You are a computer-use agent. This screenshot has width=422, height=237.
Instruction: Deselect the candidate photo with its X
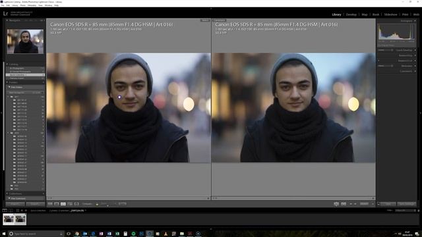pos(373,198)
